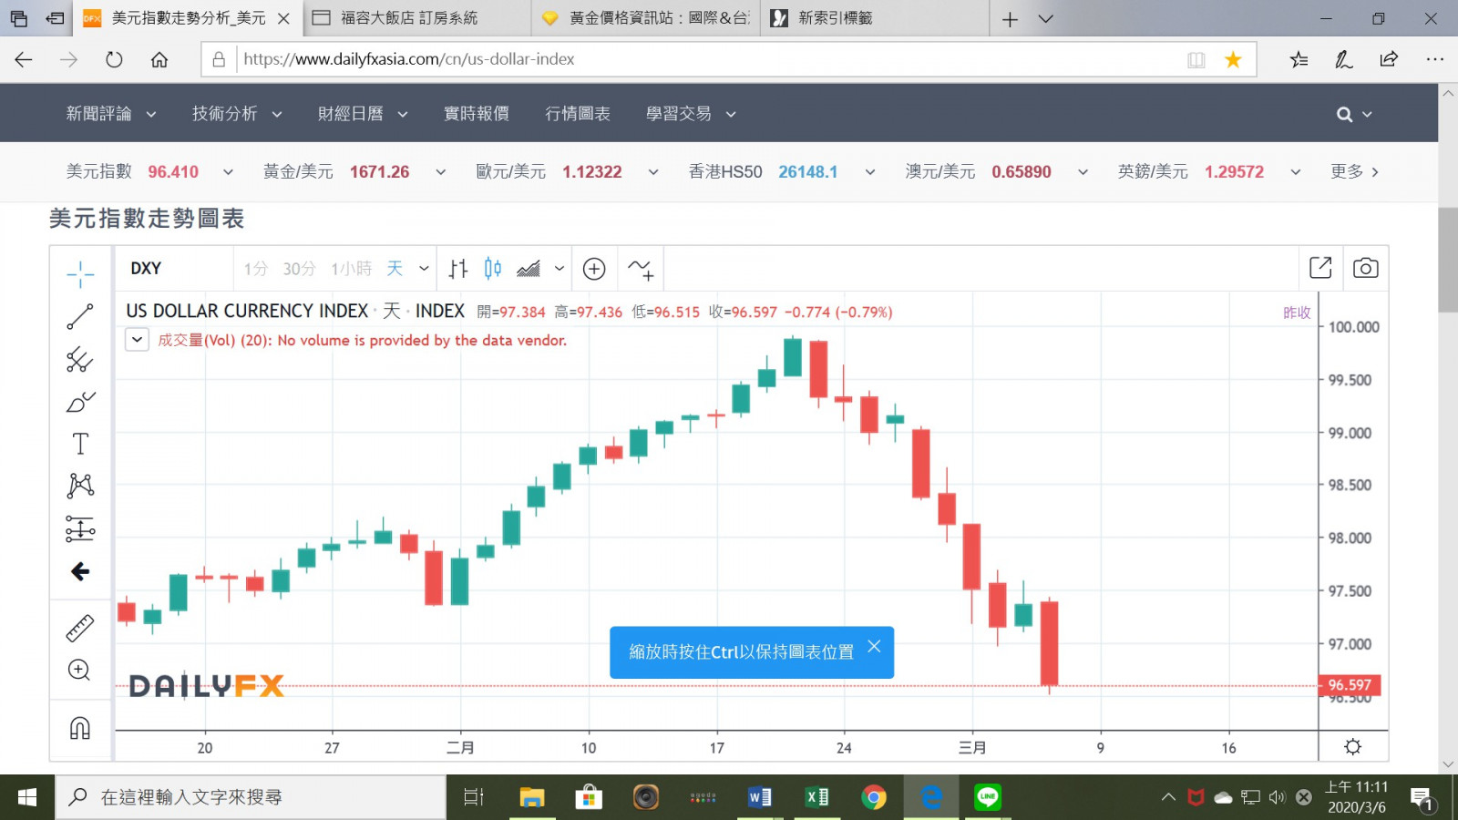Viewport: 1458px width, 820px height.
Task: Share this page
Action: pos(1389,59)
